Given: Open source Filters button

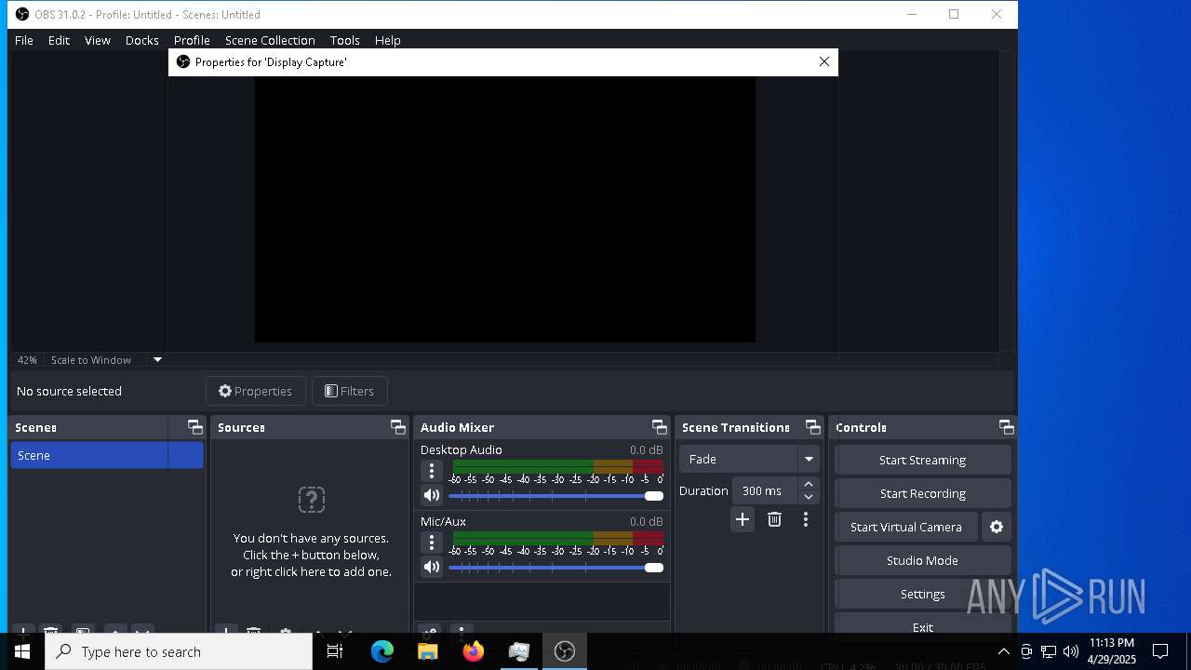Looking at the screenshot, I should click(x=349, y=391).
